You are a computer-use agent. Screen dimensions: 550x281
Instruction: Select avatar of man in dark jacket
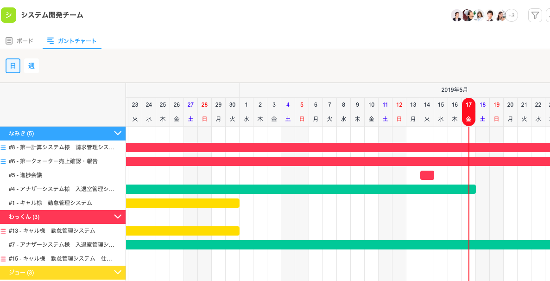(x=456, y=15)
